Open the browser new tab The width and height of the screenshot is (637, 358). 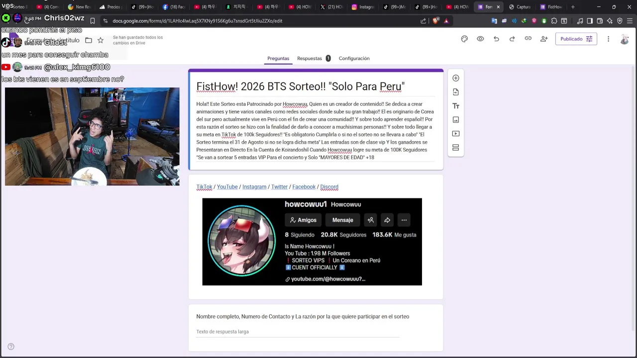(573, 7)
